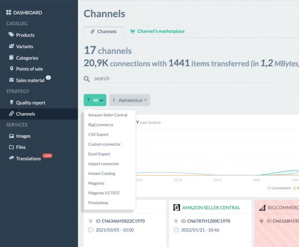Open the All filter dropdown

coord(95,100)
